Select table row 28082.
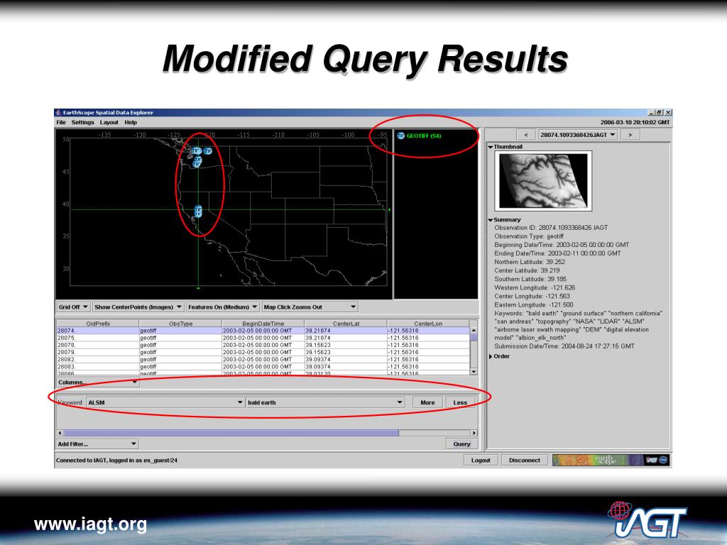The image size is (727, 545). (263, 360)
